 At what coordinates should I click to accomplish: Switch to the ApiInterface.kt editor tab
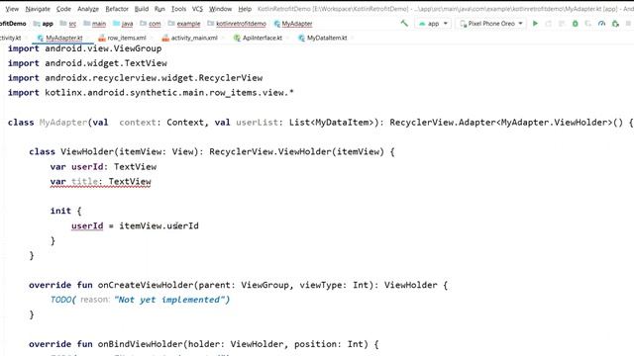[x=262, y=38]
